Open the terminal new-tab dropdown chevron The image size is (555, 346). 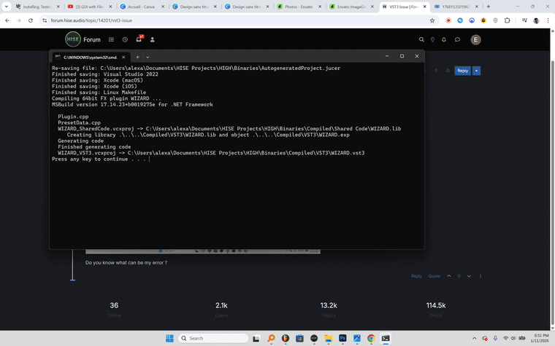click(x=148, y=58)
